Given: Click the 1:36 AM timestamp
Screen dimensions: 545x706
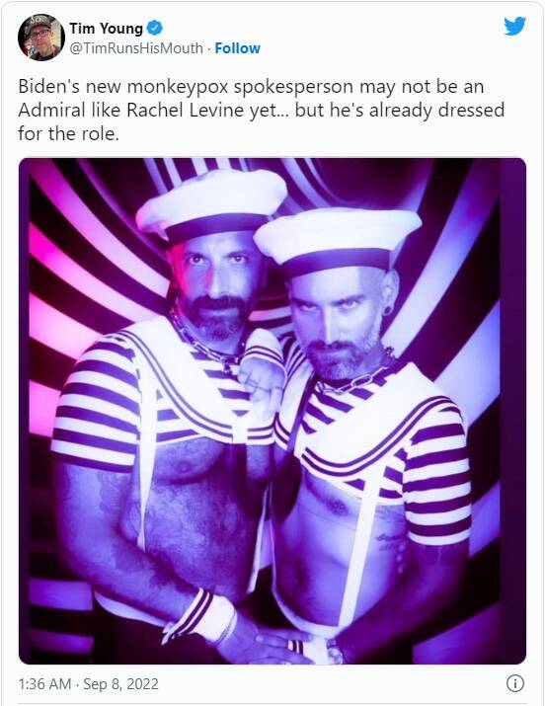Looking at the screenshot, I should (x=44, y=684).
